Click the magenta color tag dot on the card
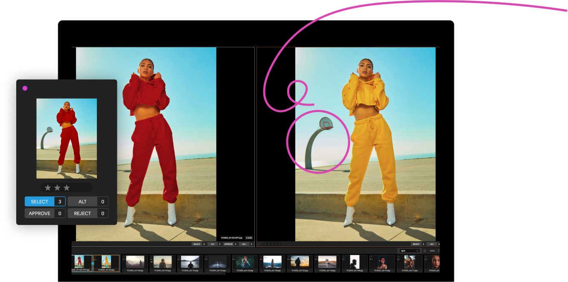Viewport: 568px width, 282px height. pos(25,88)
